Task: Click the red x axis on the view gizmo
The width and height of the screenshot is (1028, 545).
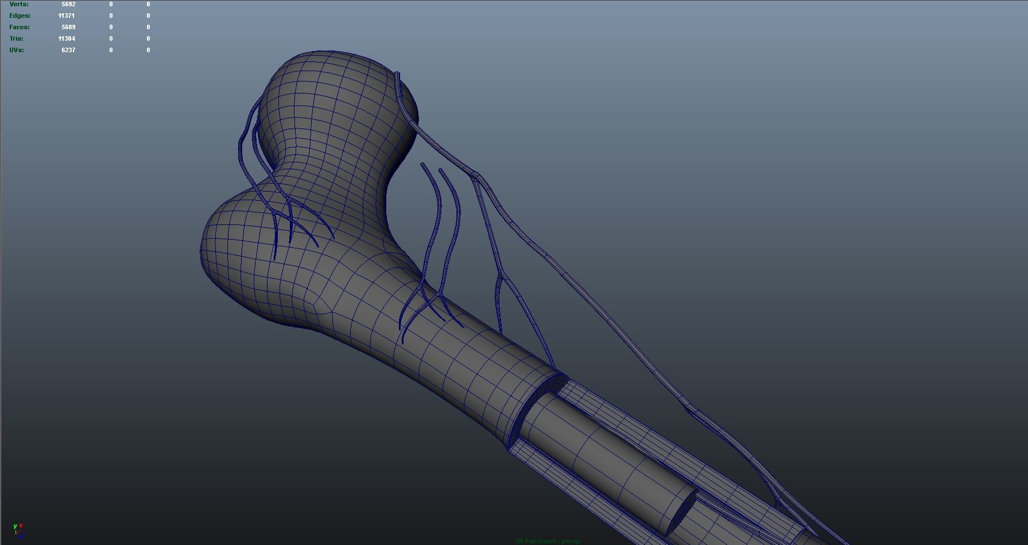Action: pos(21,525)
